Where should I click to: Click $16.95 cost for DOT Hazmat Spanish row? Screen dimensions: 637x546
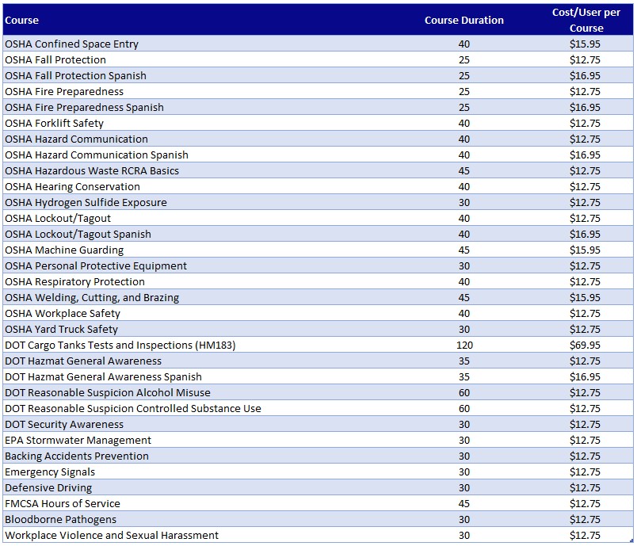coord(585,376)
